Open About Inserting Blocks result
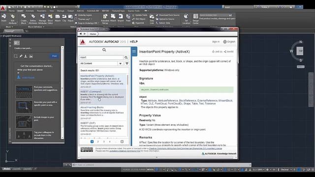 [x=103, y=113]
